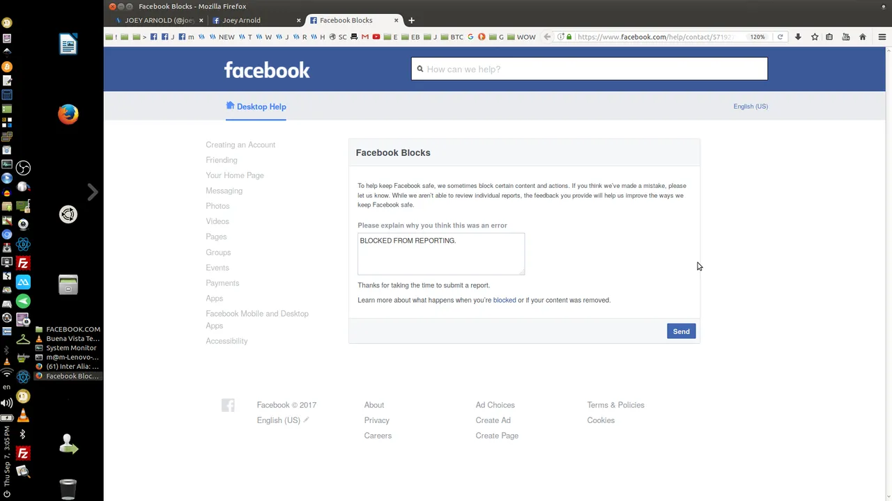Viewport: 892px width, 501px height.
Task: Bookmark this page with the star icon
Action: (x=815, y=37)
